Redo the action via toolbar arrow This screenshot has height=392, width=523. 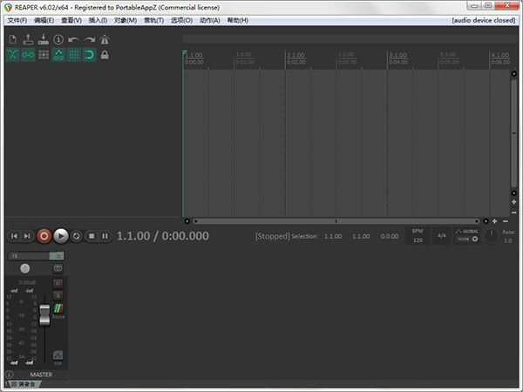pos(90,40)
